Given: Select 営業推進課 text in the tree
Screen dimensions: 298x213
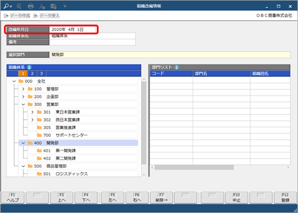Looking at the screenshot, I should click(x=66, y=128).
